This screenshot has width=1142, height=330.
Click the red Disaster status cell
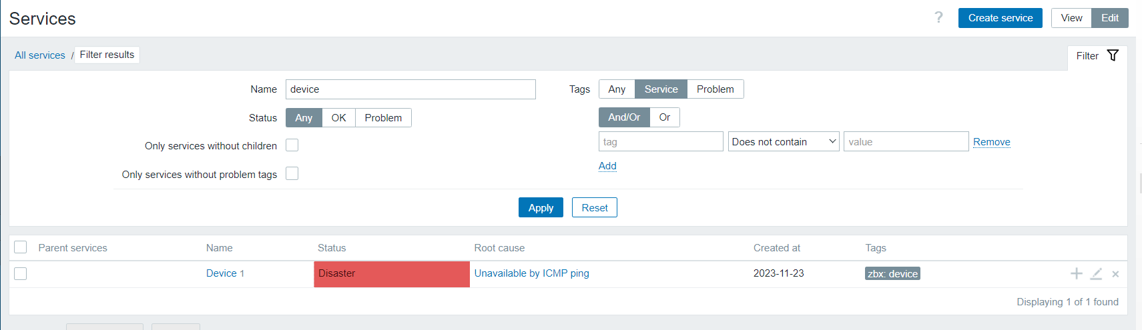click(x=392, y=274)
